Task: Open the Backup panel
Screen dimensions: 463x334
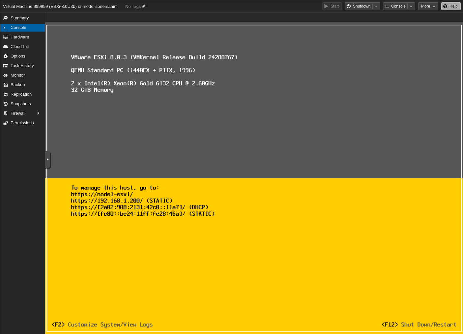Action: pos(17,84)
